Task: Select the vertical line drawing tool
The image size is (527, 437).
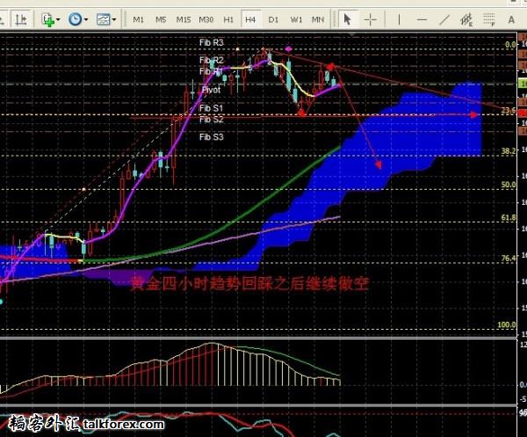Action: pyautogui.click(x=401, y=18)
